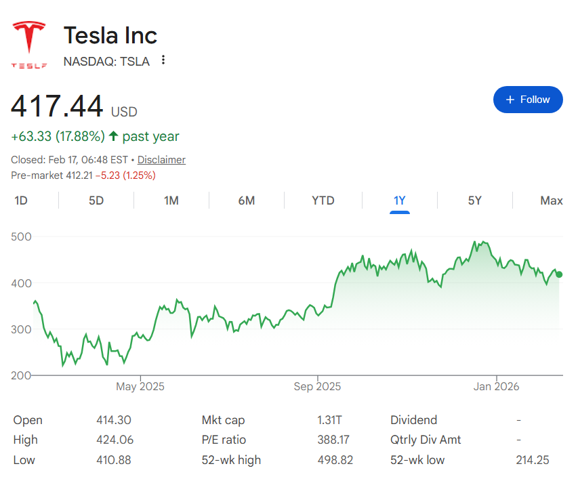This screenshot has height=481, width=578.
Task: Reselect the 1Y chart tab
Action: (399, 201)
